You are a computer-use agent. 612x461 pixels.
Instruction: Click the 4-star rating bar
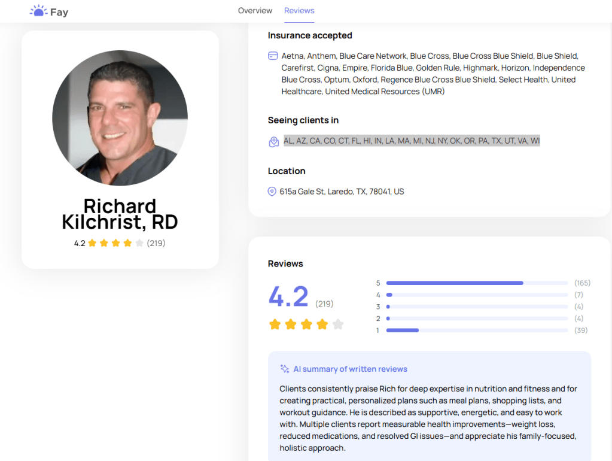tap(477, 295)
